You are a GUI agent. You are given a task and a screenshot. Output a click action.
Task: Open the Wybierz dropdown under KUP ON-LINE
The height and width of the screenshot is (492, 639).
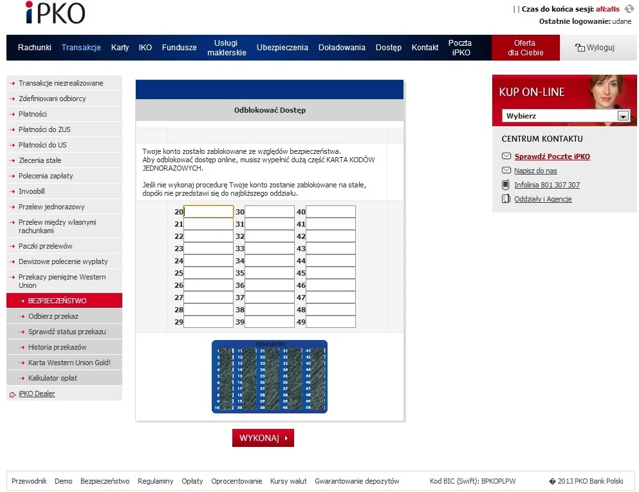(622, 117)
